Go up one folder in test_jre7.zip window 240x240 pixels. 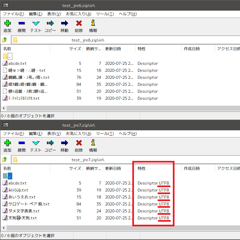point(5,160)
